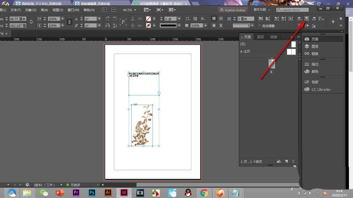Viewport: 353px width, 198px height.
Task: Switch to the 图层 tab
Action: tap(260, 37)
